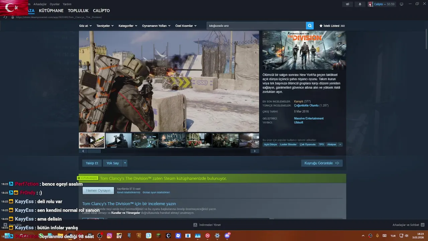Select the Looter Shooter tag
Image resolution: width=428 pixels, height=241 pixels.
[x=288, y=145]
